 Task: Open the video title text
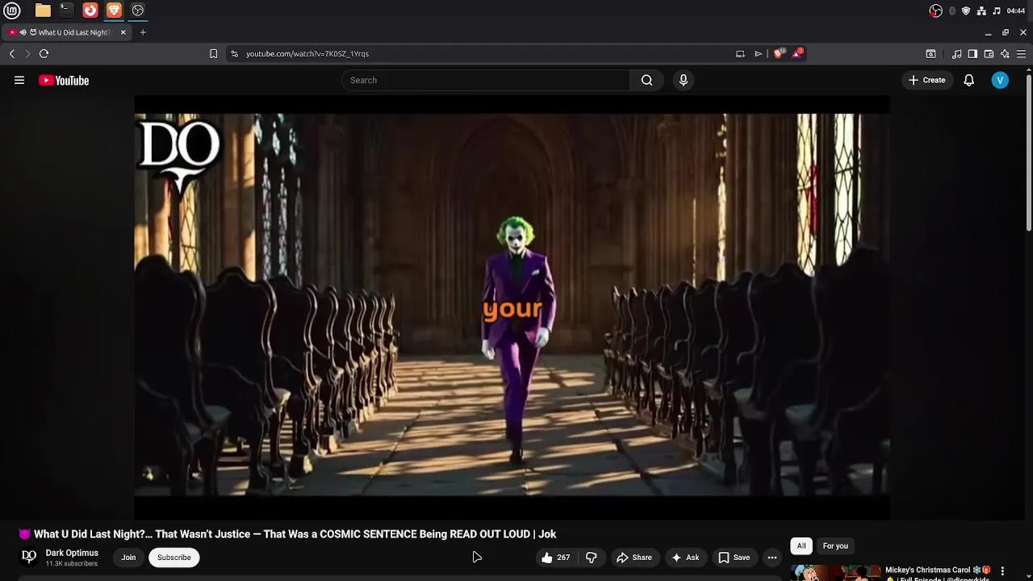coord(288,534)
